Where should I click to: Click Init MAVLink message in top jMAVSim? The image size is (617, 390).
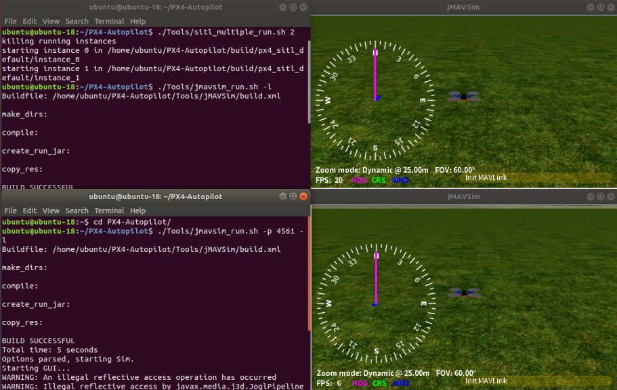486,178
